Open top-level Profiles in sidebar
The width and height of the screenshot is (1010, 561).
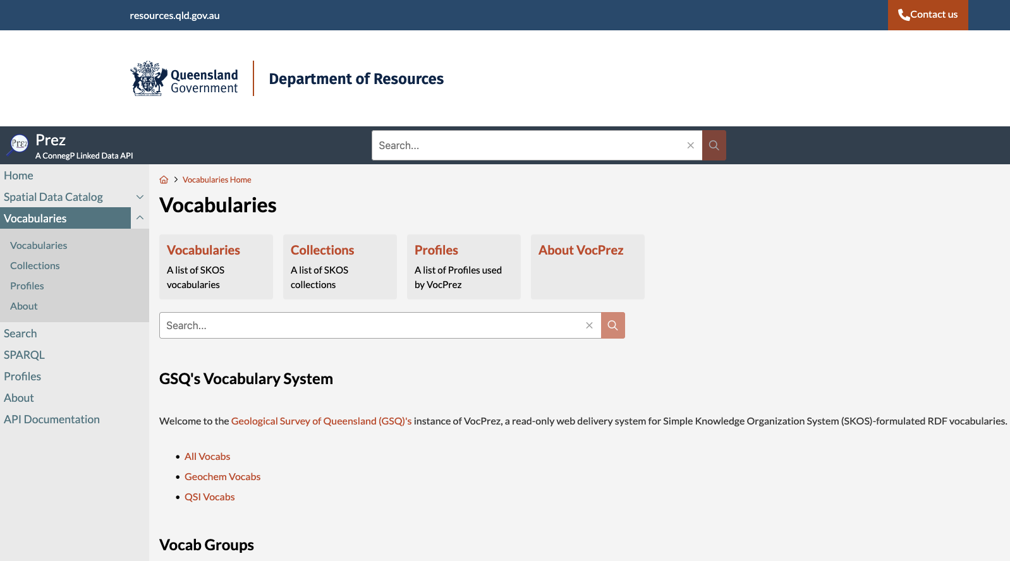22,377
